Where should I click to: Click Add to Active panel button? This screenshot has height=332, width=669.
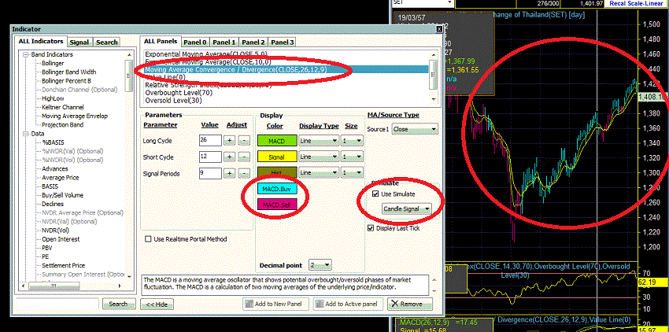[x=349, y=304]
